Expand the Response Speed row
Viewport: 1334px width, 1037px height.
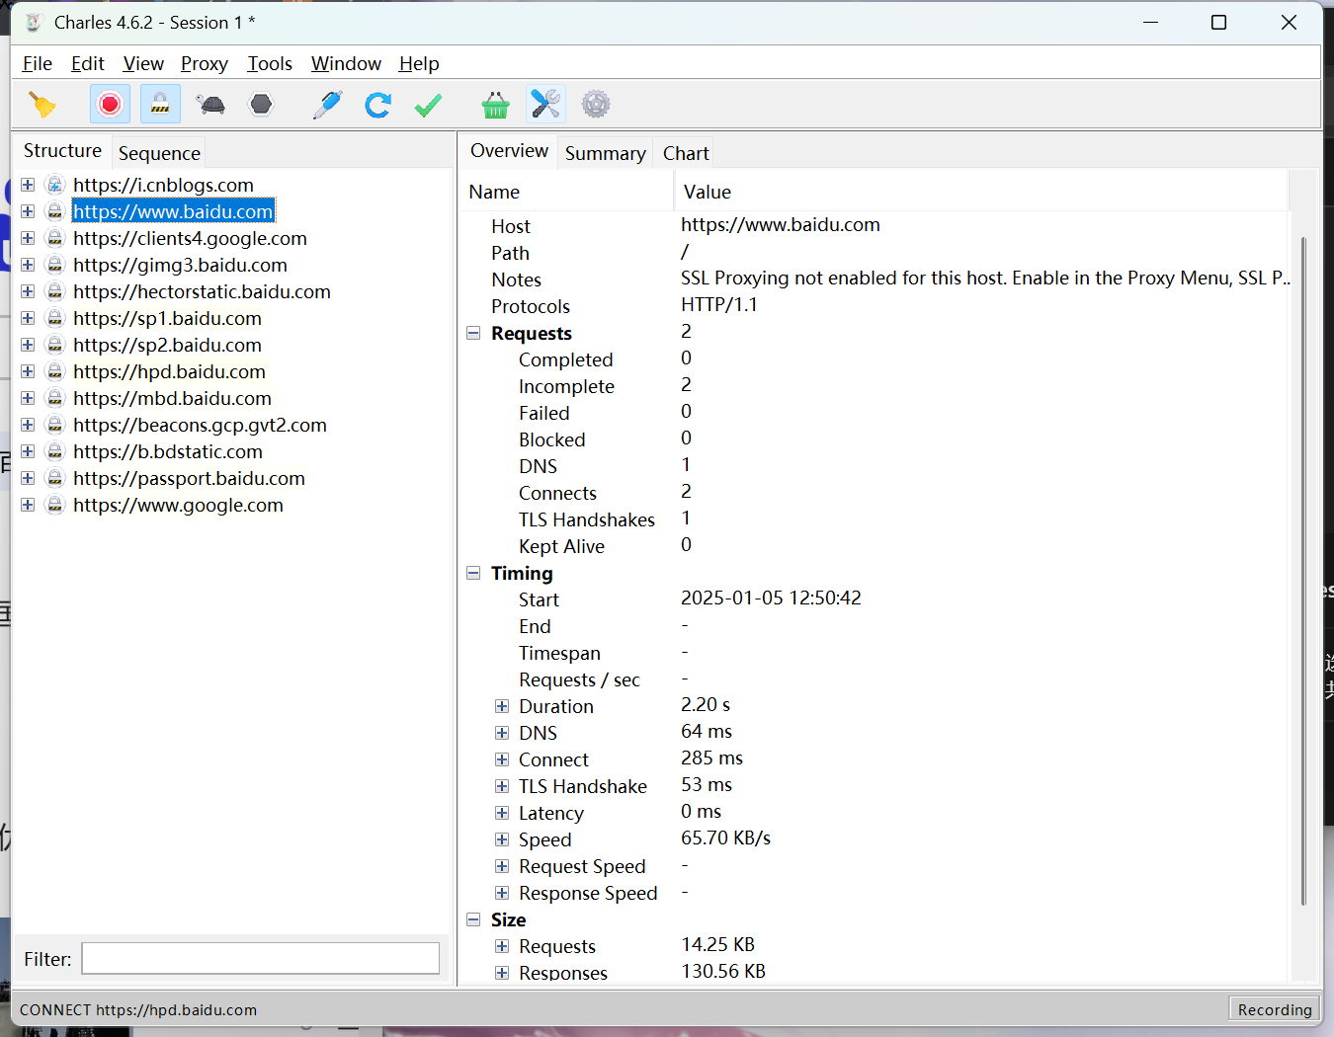coord(502,893)
